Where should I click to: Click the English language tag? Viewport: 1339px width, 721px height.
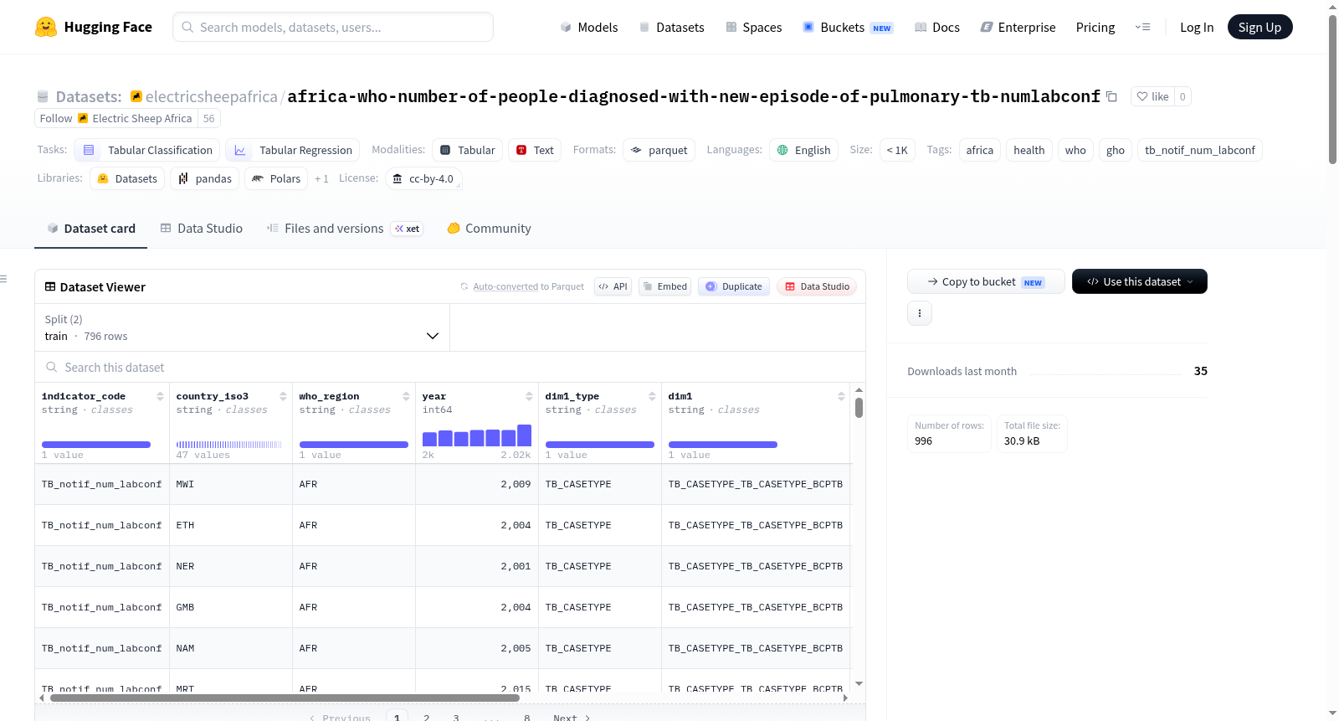[804, 150]
